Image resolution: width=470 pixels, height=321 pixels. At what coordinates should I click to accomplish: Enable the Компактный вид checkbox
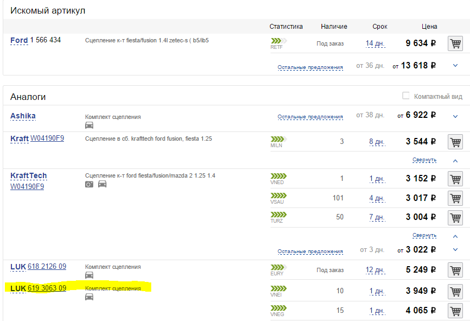405,96
